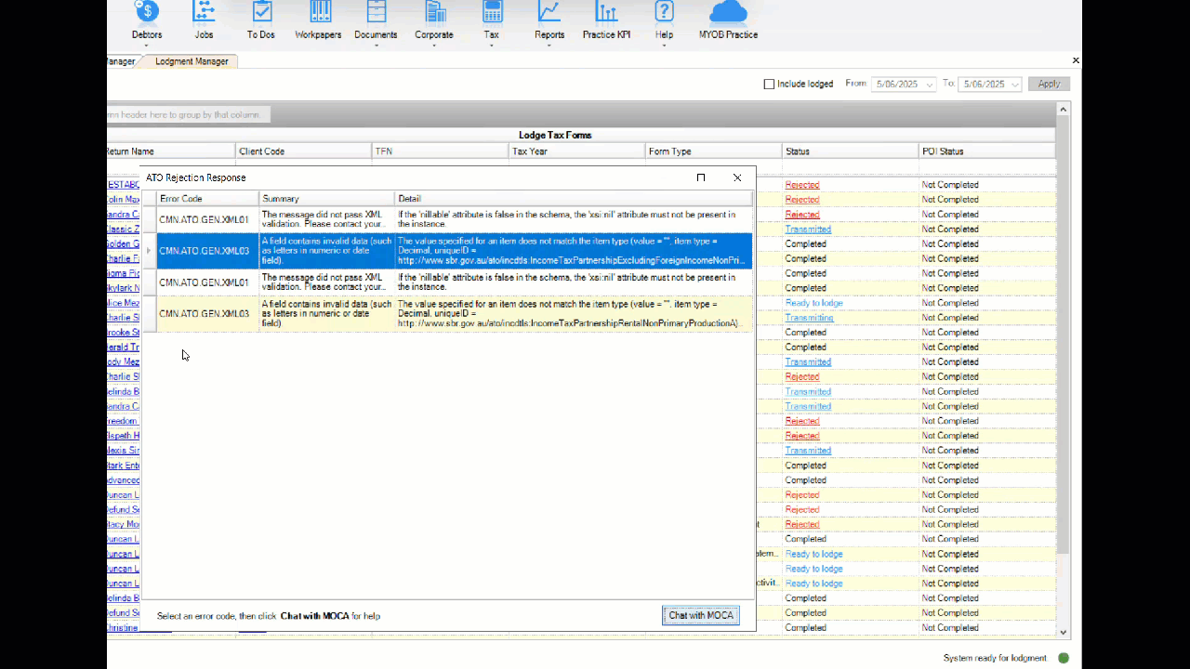Select the first CMN.ATO.GEN.XML01 error row
This screenshot has width=1190, height=669.
(x=205, y=220)
